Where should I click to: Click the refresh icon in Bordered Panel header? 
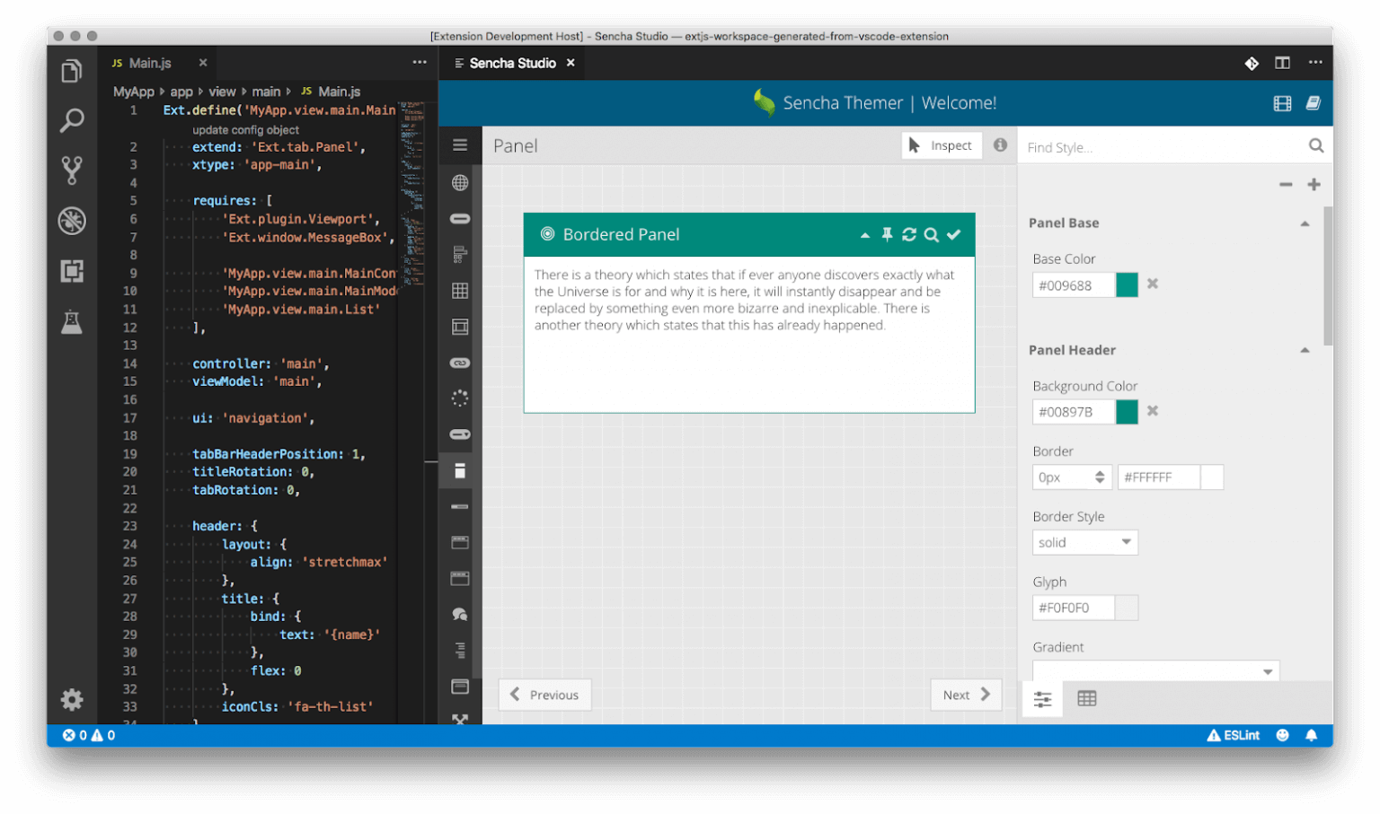909,234
